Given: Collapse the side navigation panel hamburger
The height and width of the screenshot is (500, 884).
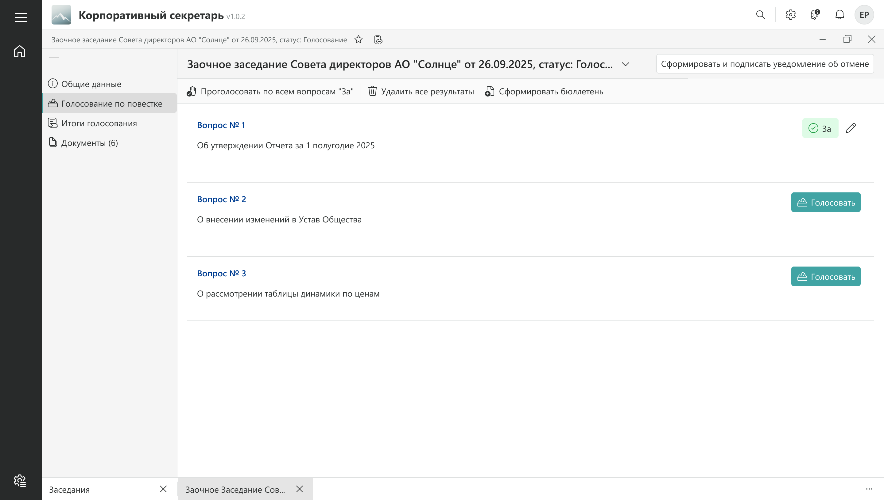Looking at the screenshot, I should pos(54,61).
